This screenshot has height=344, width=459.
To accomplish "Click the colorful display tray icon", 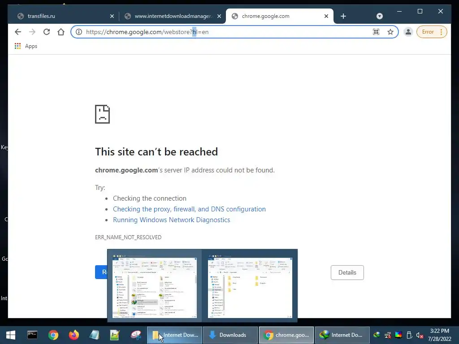I will coord(398,335).
